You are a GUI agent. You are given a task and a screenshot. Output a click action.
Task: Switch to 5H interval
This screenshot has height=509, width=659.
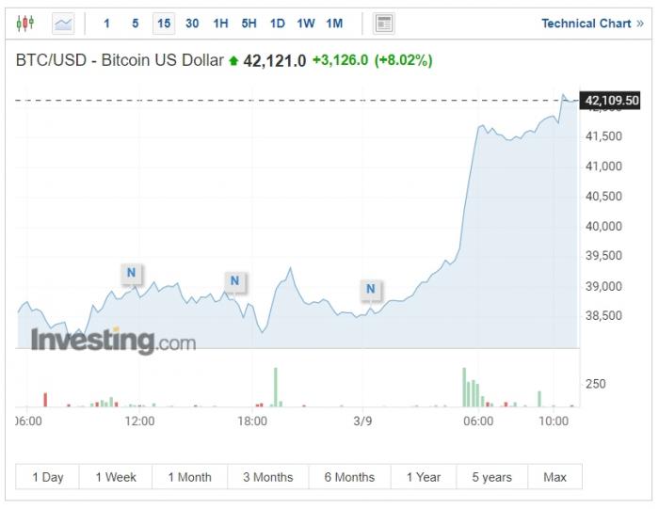[x=249, y=24]
